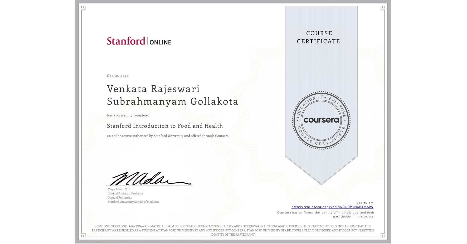Click 'Clinical Assistant Professor' text

(x=125, y=193)
